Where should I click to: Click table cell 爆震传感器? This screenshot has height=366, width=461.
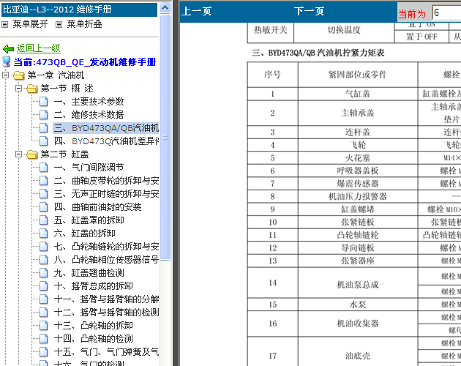pyautogui.click(x=358, y=184)
